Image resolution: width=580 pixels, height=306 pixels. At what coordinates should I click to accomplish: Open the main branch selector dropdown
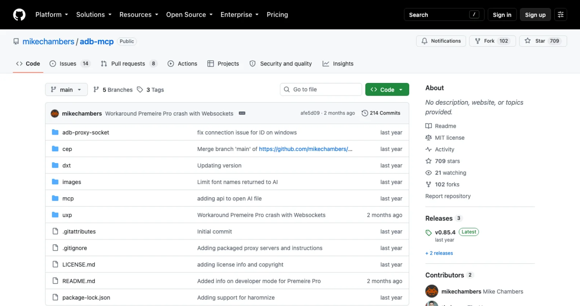tap(66, 89)
